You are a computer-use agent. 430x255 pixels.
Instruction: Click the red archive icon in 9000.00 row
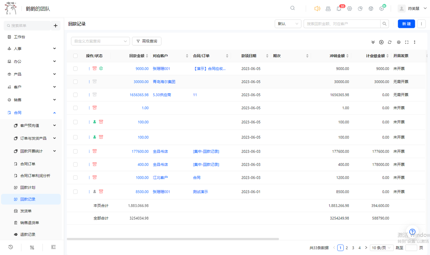[95, 69]
